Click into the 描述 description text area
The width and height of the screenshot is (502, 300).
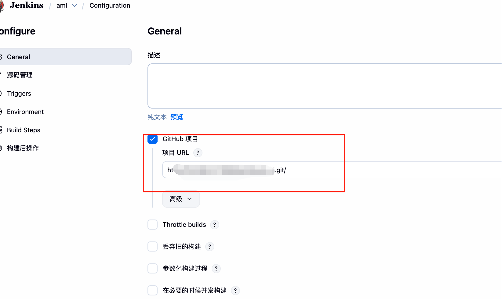(324, 86)
